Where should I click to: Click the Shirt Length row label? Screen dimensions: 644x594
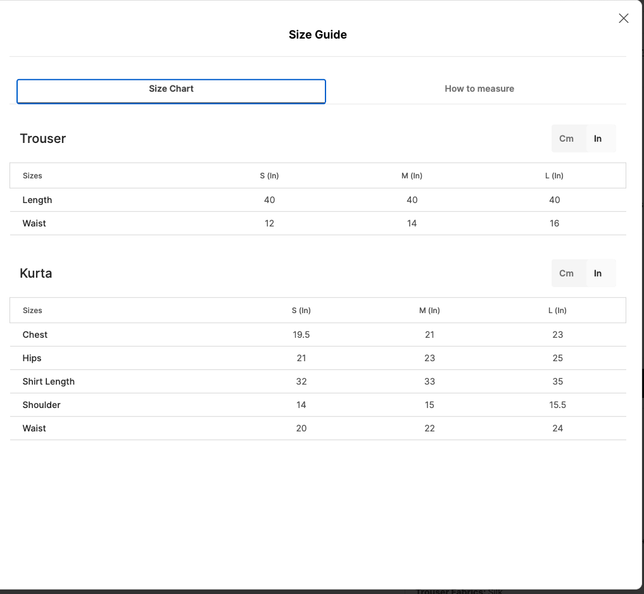(x=49, y=381)
